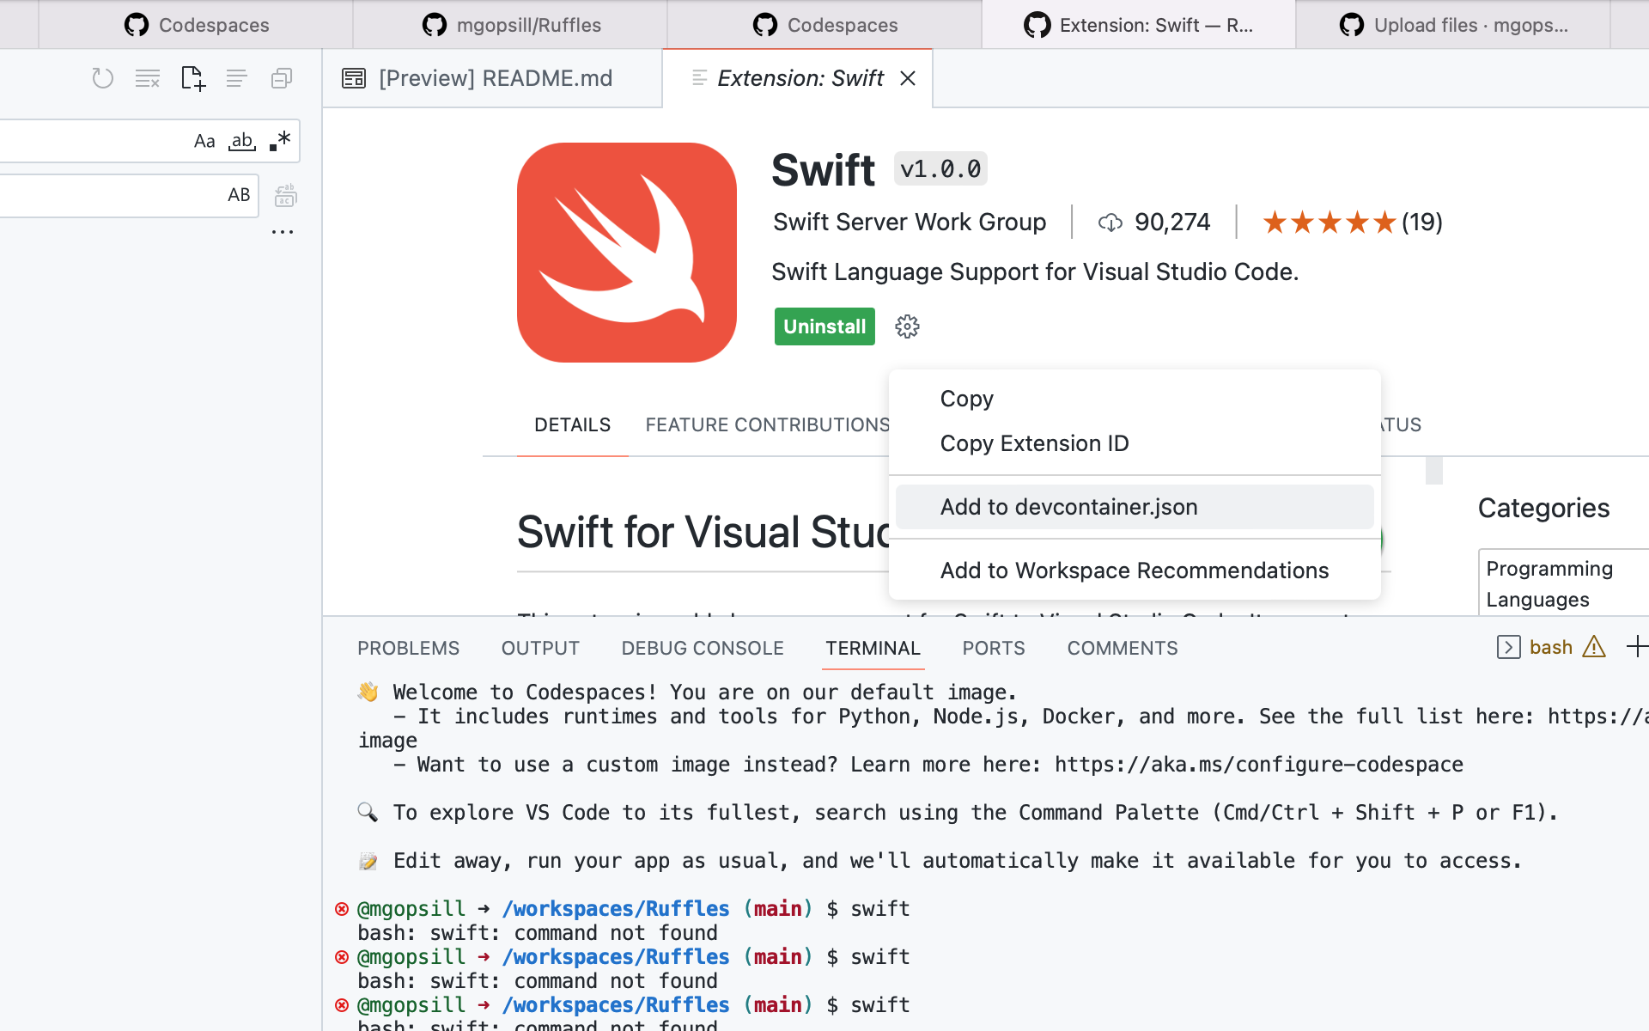Switch to mgopsill/Ruffles browser tab

511,25
